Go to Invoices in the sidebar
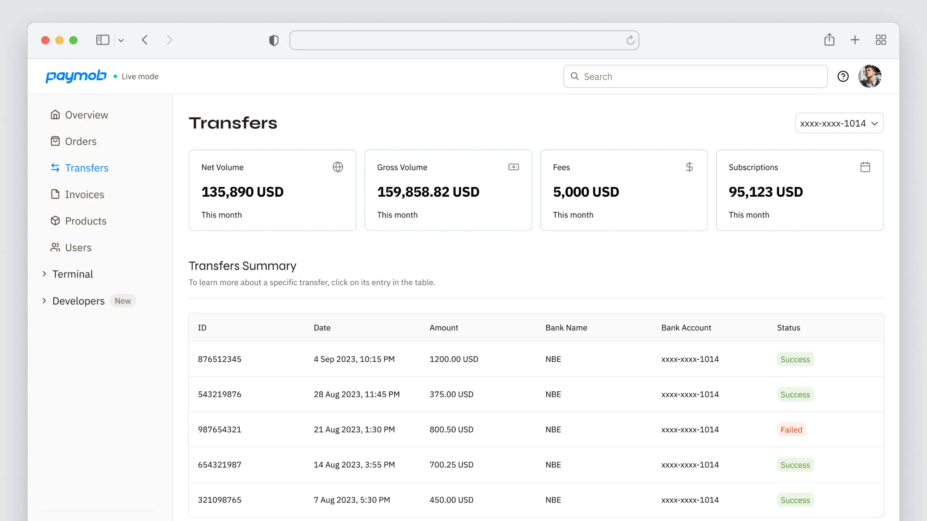927x521 pixels. click(x=84, y=194)
